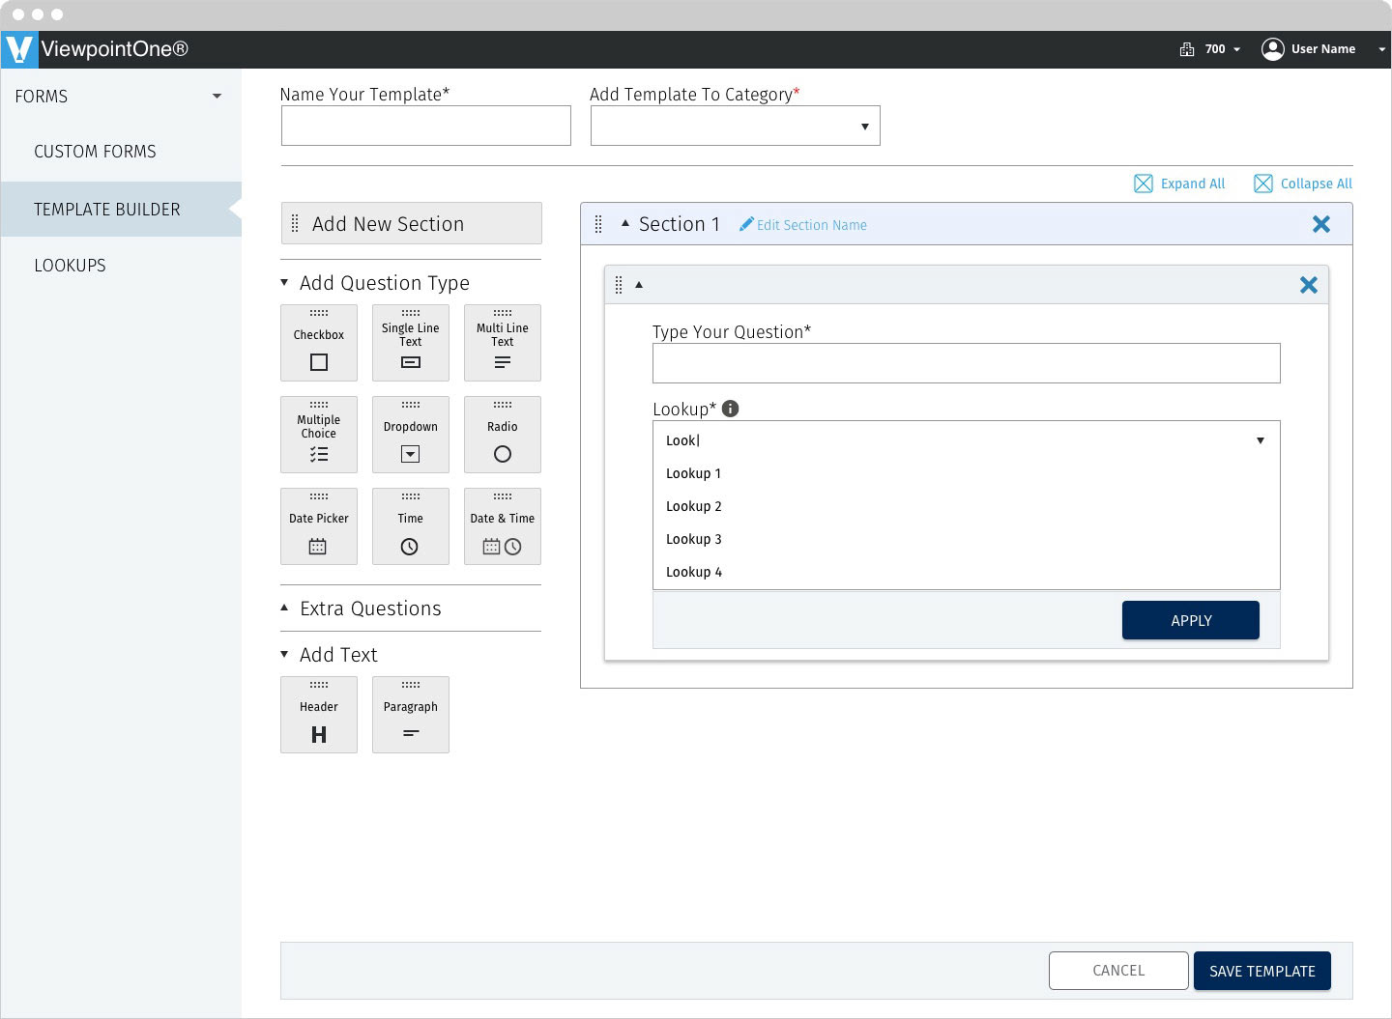Click the Collapse All icon
Screen dimensions: 1392x1019
click(1263, 184)
